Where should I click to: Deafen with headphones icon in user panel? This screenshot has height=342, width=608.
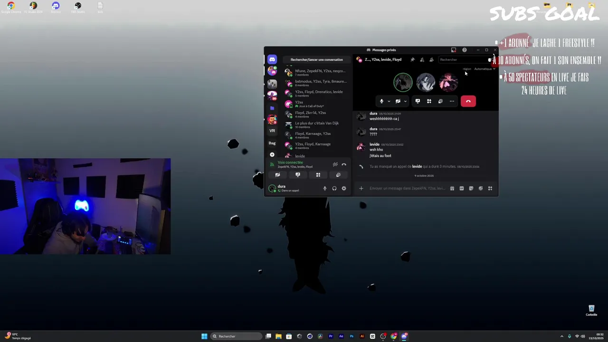334,189
